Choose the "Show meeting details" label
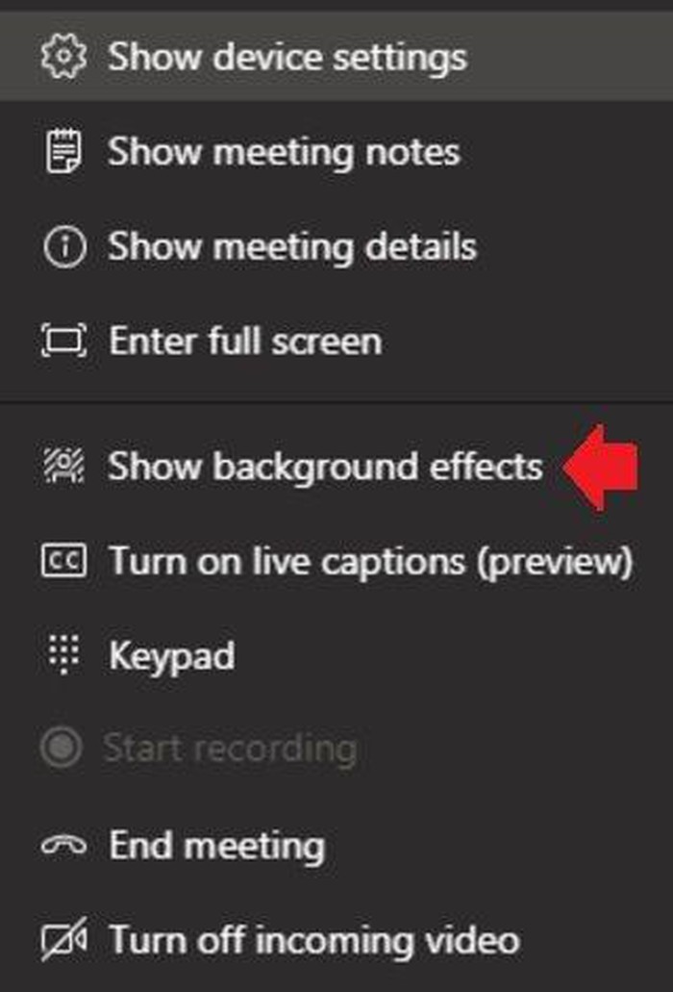 click(x=292, y=246)
